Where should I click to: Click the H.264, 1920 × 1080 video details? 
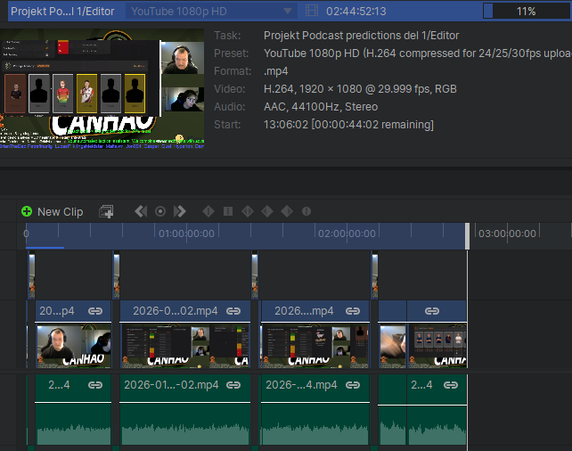[x=360, y=88]
